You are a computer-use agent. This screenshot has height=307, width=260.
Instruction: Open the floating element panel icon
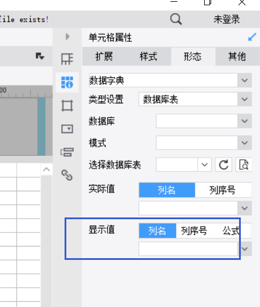click(67, 106)
